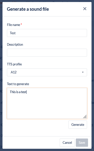Click the Text to generate label
The image size is (94, 151).
[18, 84]
